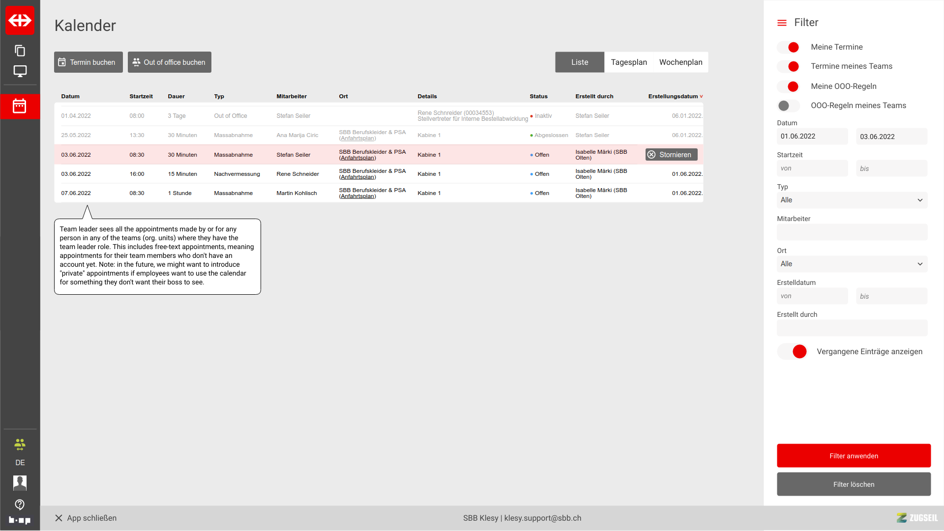This screenshot has width=944, height=531.
Task: Open the help question mark icon
Action: tap(20, 504)
